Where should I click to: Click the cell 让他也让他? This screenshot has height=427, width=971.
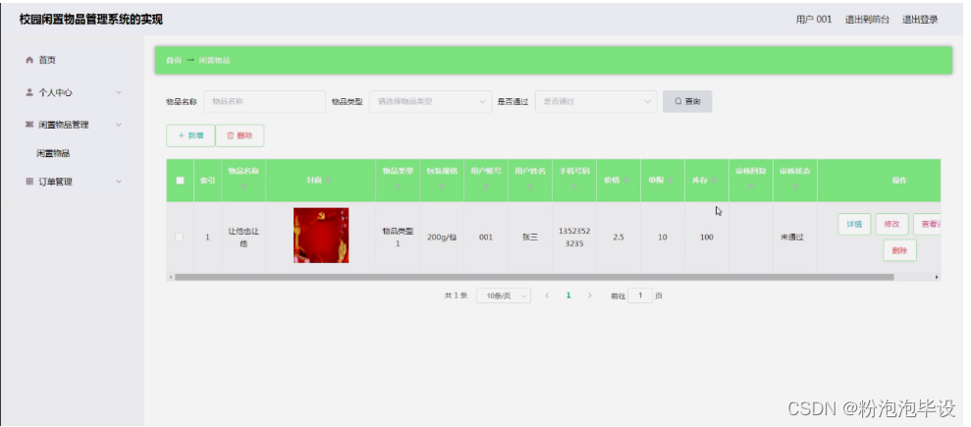pos(243,237)
